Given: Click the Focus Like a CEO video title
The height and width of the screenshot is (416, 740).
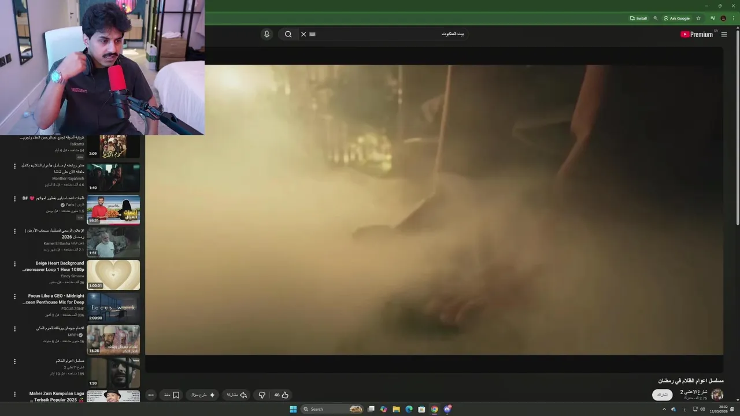Looking at the screenshot, I should point(54,299).
